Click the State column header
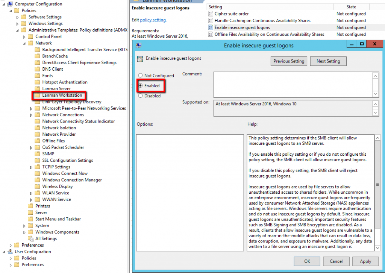Viewport: 385px width, 273px height. [x=351, y=7]
